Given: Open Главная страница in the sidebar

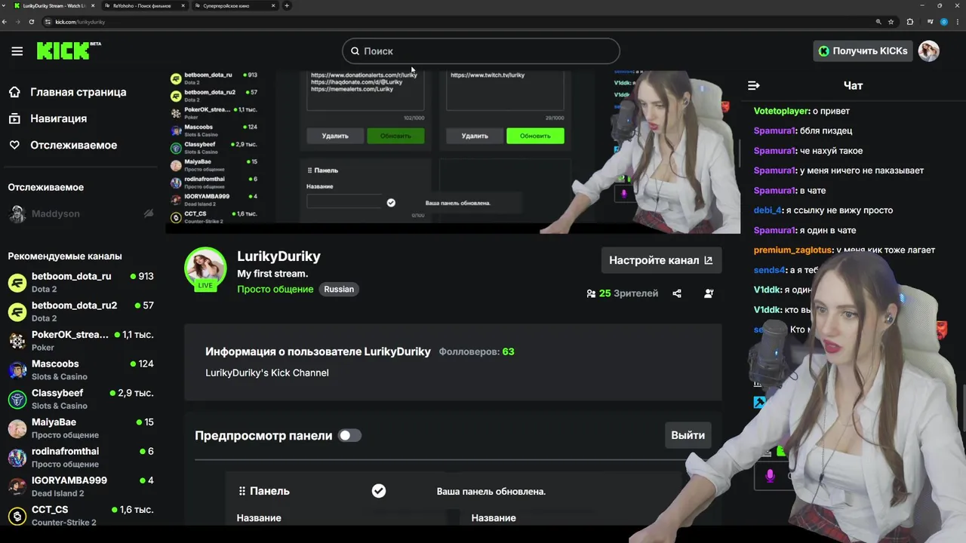Looking at the screenshot, I should coord(78,92).
